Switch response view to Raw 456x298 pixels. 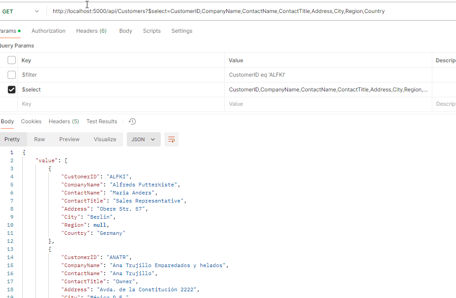pyautogui.click(x=39, y=139)
